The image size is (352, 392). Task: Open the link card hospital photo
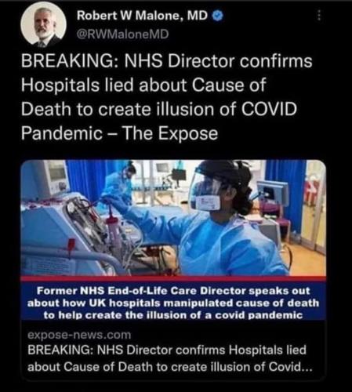pyautogui.click(x=173, y=218)
